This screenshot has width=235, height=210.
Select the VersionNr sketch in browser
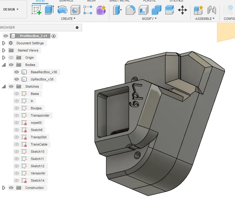click(x=38, y=173)
